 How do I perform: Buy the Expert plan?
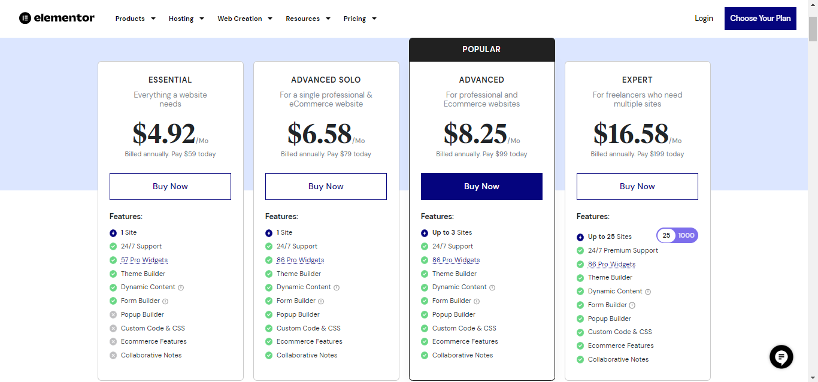[637, 186]
